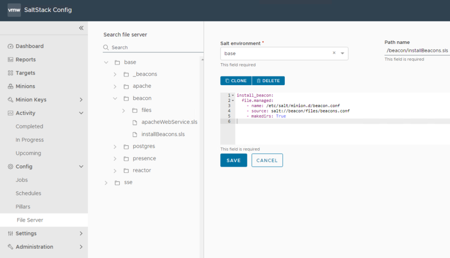450x258 pixels.
Task: Open the Salt environment dropdown arrow
Action: tap(342, 54)
